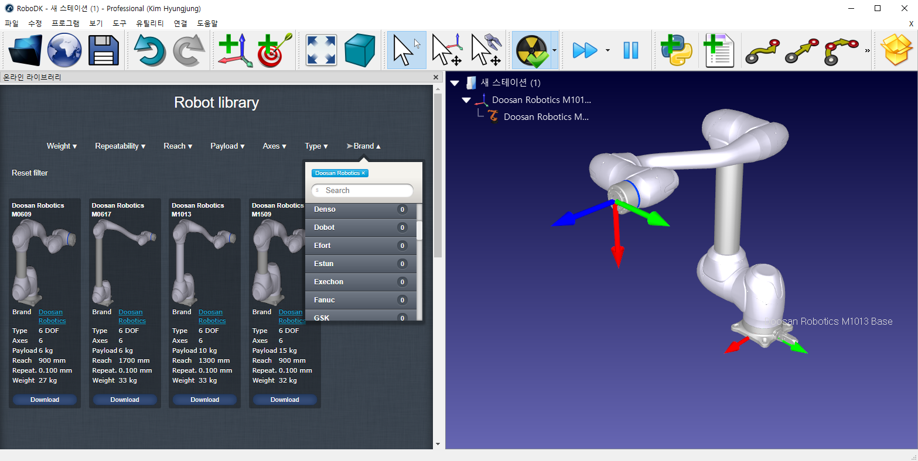Click the Save station floppy disk icon
918x461 pixels.
(x=104, y=50)
